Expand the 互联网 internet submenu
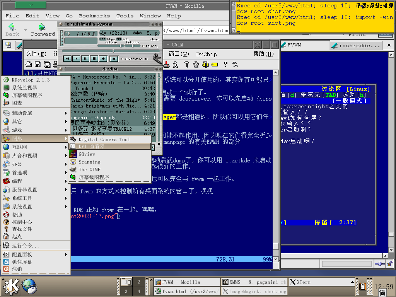This screenshot has height=297, width=396. tap(36, 147)
